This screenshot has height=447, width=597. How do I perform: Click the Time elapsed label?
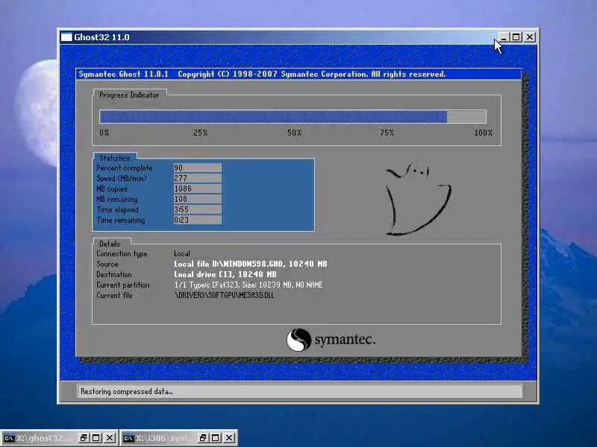(x=118, y=210)
